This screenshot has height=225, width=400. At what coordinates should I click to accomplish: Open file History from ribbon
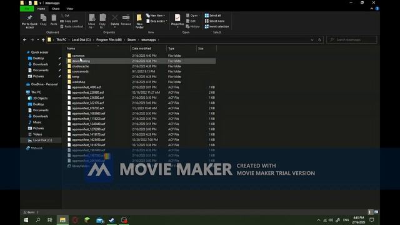coord(193,26)
